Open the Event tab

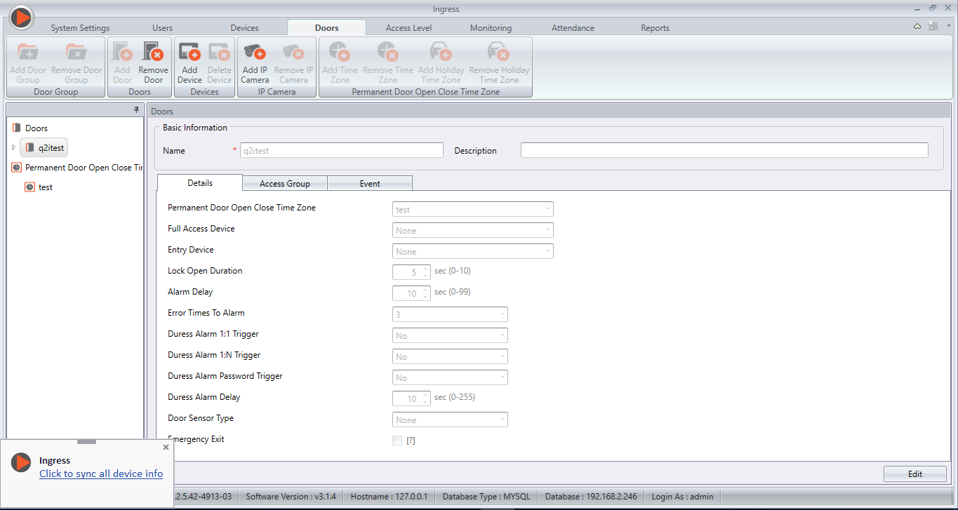pos(370,183)
